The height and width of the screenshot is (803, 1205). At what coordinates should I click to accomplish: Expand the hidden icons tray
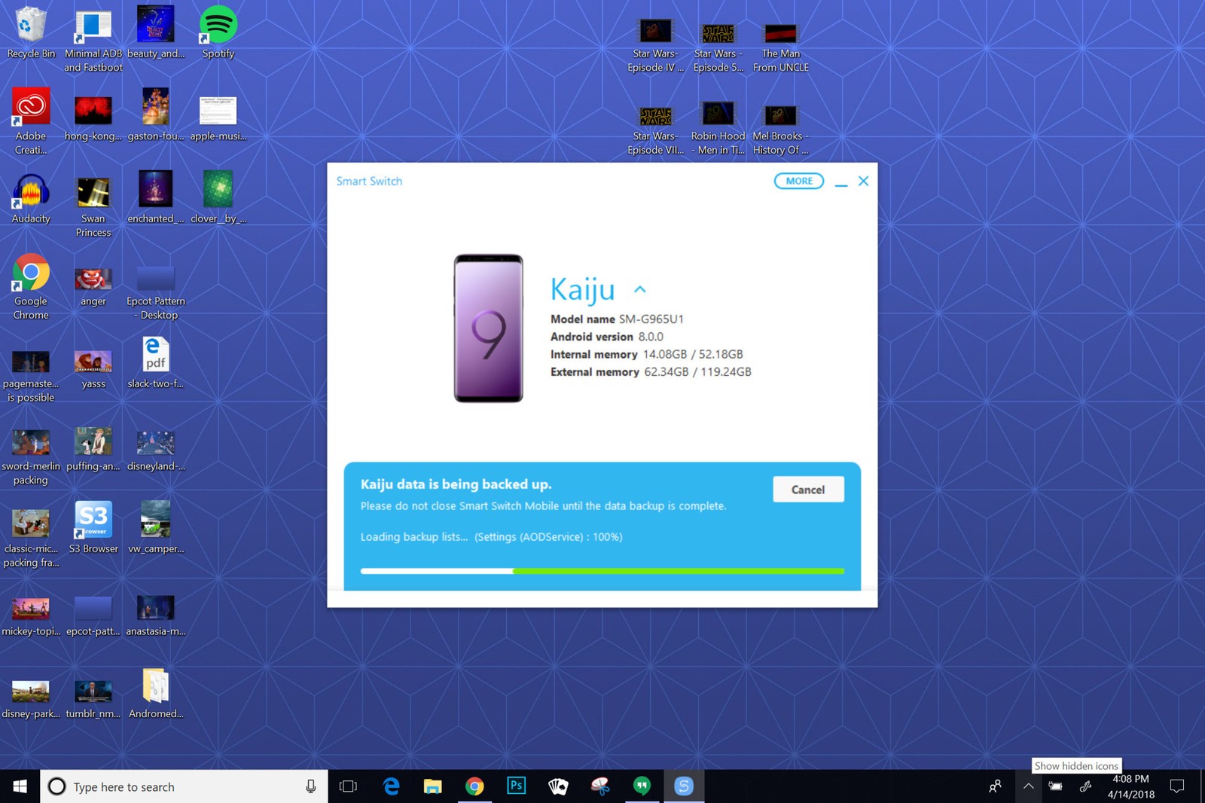coord(1028,786)
